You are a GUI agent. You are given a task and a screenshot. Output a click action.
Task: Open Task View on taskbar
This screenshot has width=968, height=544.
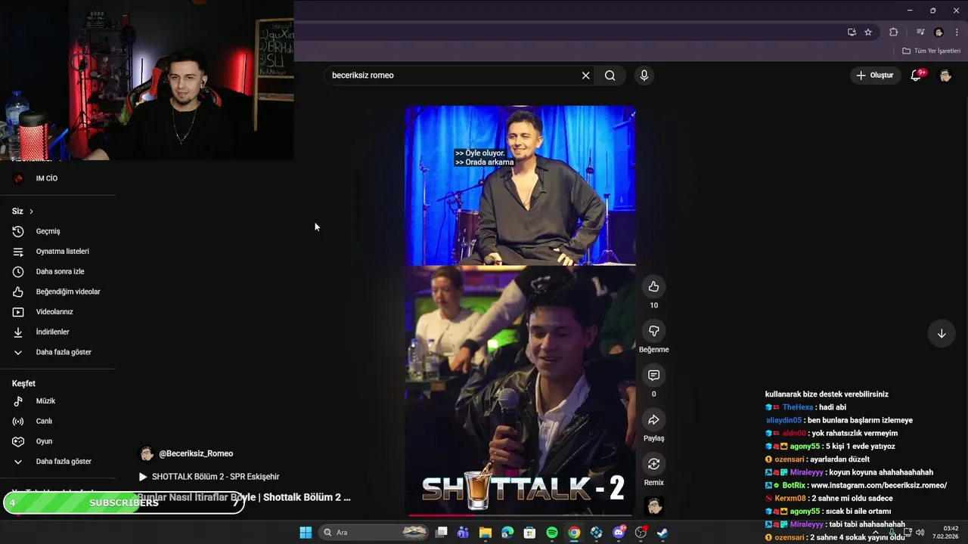(x=442, y=533)
